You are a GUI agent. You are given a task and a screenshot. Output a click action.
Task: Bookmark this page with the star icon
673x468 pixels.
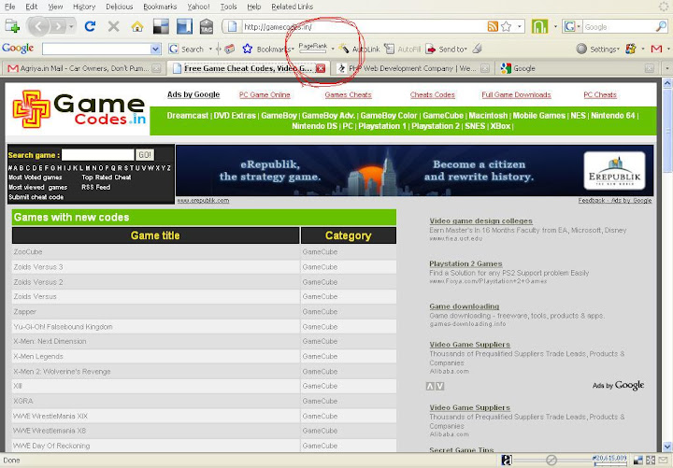click(507, 26)
